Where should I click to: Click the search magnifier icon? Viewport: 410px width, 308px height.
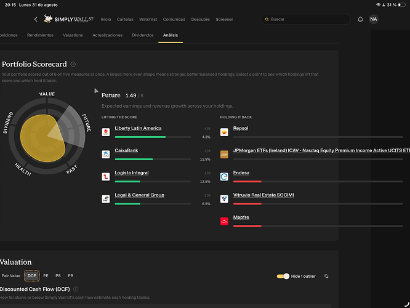tap(267, 19)
